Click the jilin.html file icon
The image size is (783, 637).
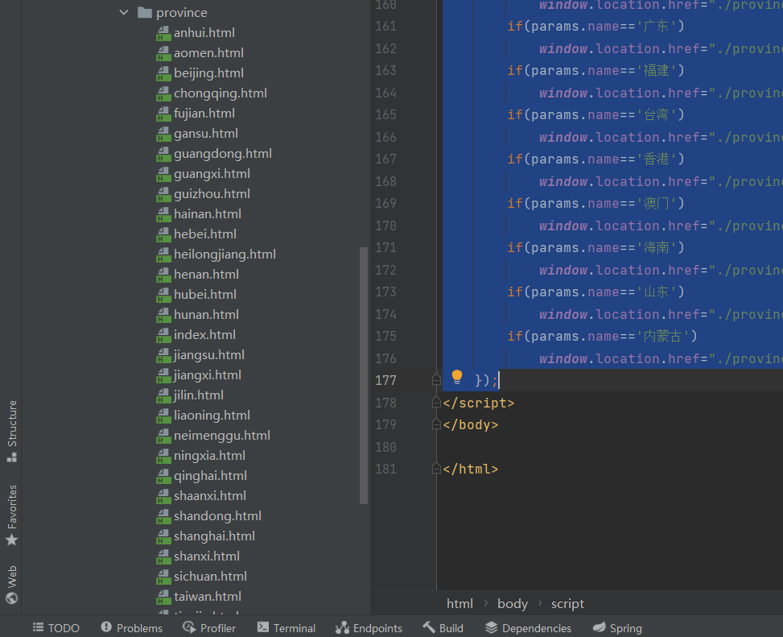[163, 395]
